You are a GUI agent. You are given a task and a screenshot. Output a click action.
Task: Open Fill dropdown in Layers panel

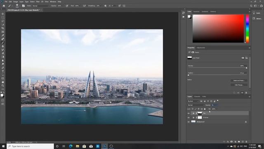tap(217, 109)
